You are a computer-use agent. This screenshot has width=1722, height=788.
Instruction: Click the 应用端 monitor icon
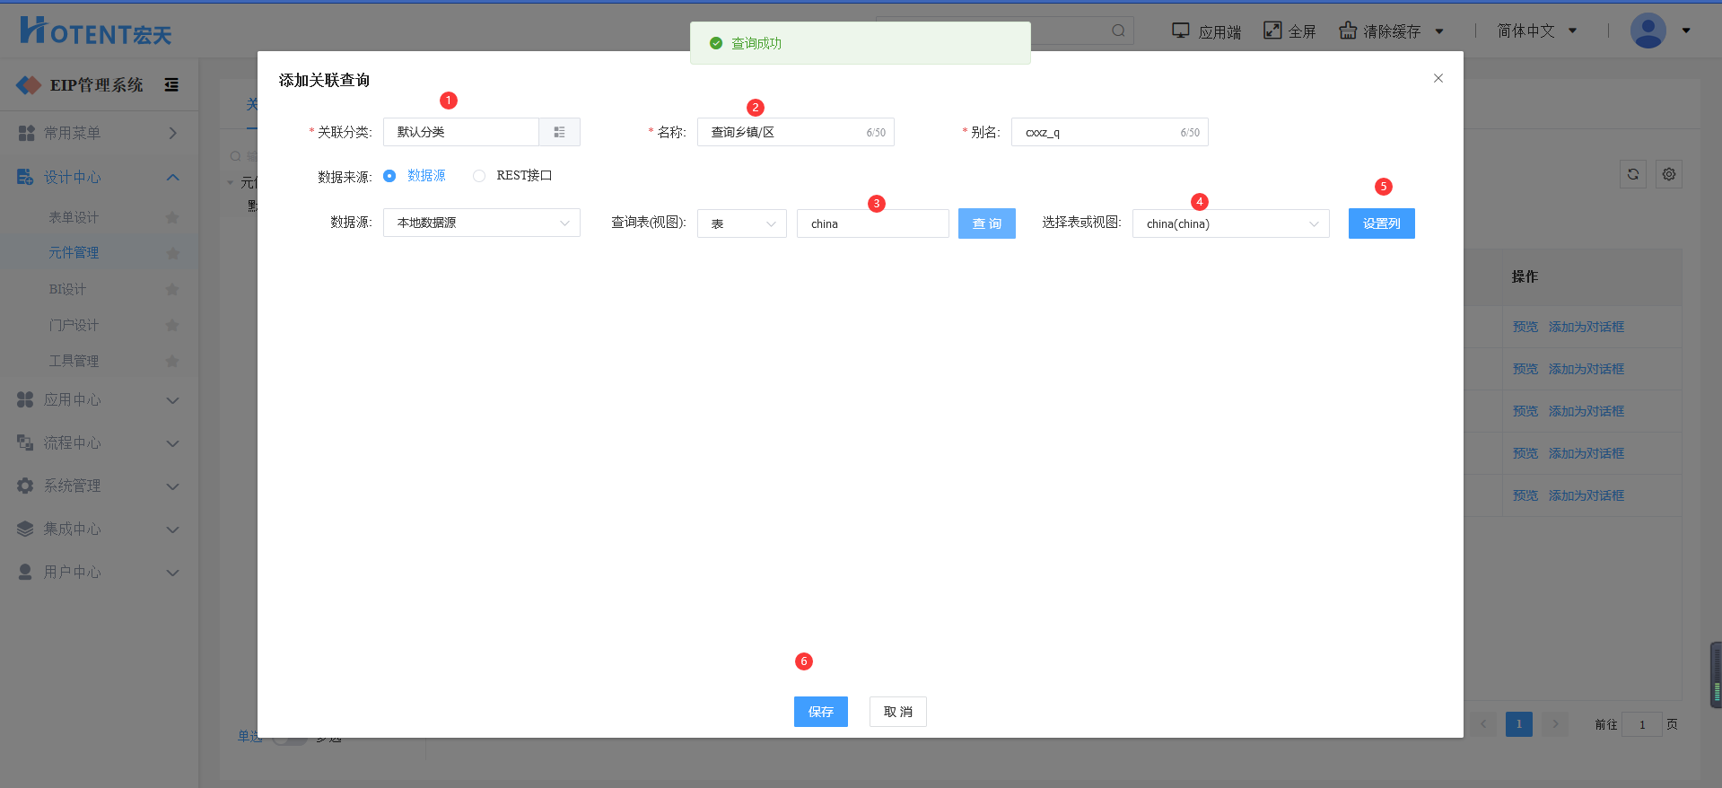[x=1180, y=31]
